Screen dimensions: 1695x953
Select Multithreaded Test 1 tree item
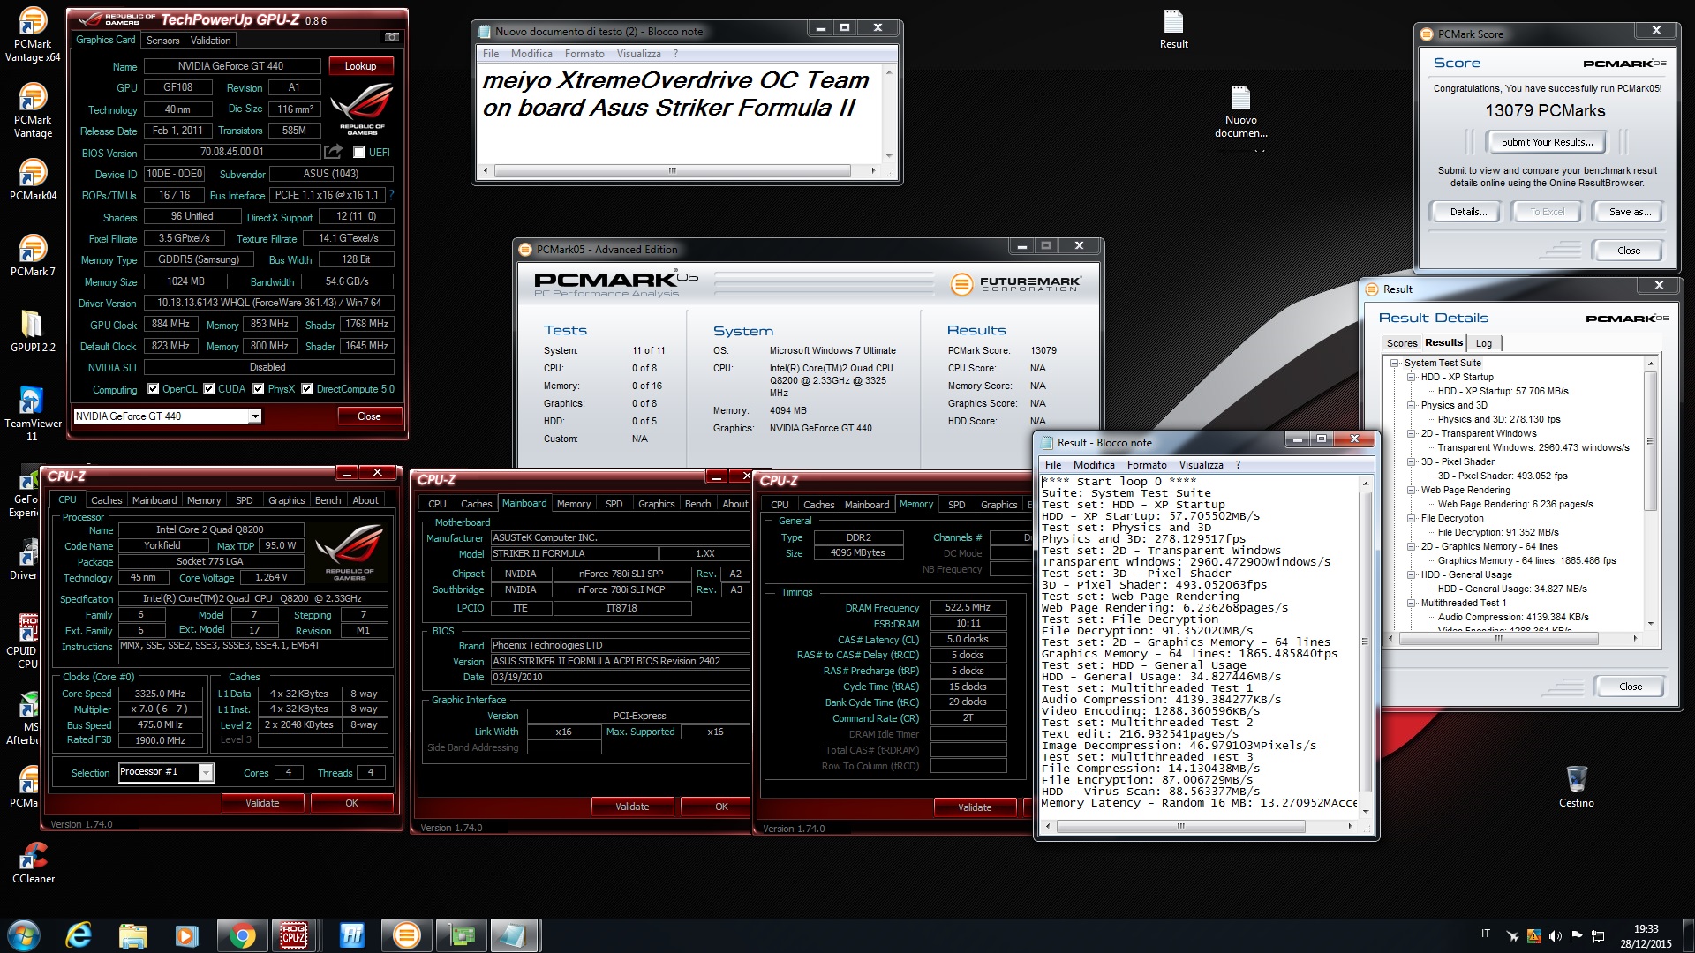[1463, 603]
